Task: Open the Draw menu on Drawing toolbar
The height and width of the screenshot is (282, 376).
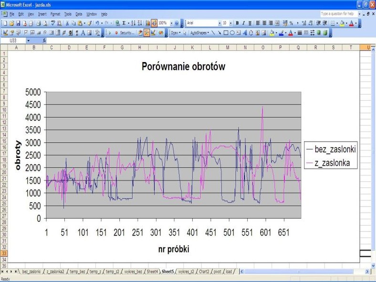Action: (x=176, y=32)
